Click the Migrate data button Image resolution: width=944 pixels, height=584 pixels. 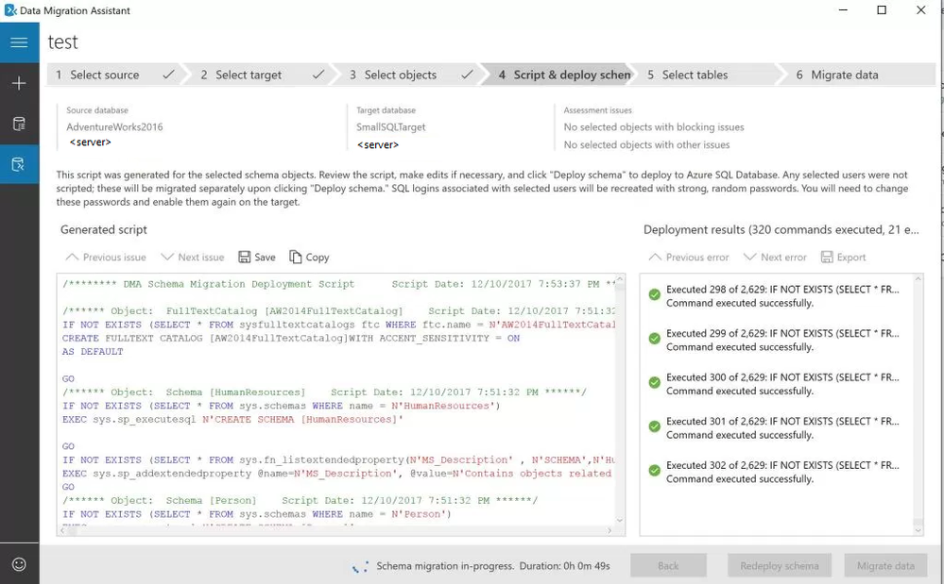pos(885,565)
